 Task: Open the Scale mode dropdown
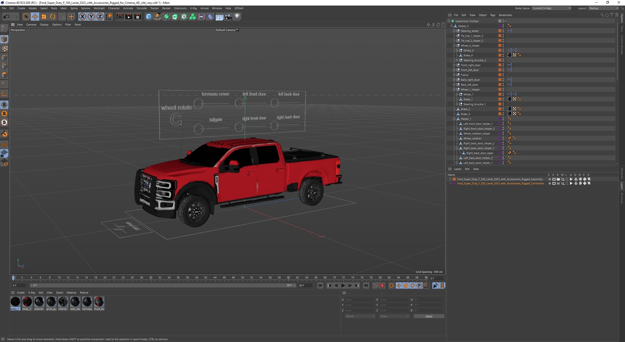tap(394, 316)
